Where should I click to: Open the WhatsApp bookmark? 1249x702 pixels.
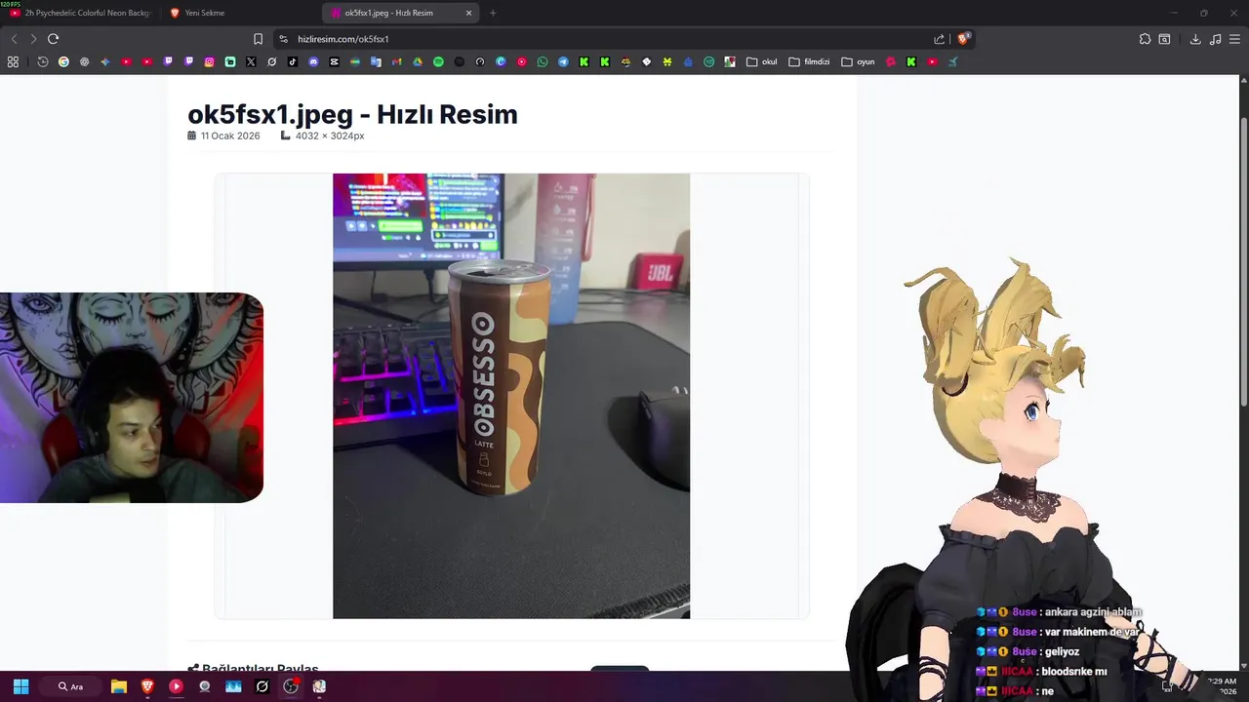pos(543,61)
